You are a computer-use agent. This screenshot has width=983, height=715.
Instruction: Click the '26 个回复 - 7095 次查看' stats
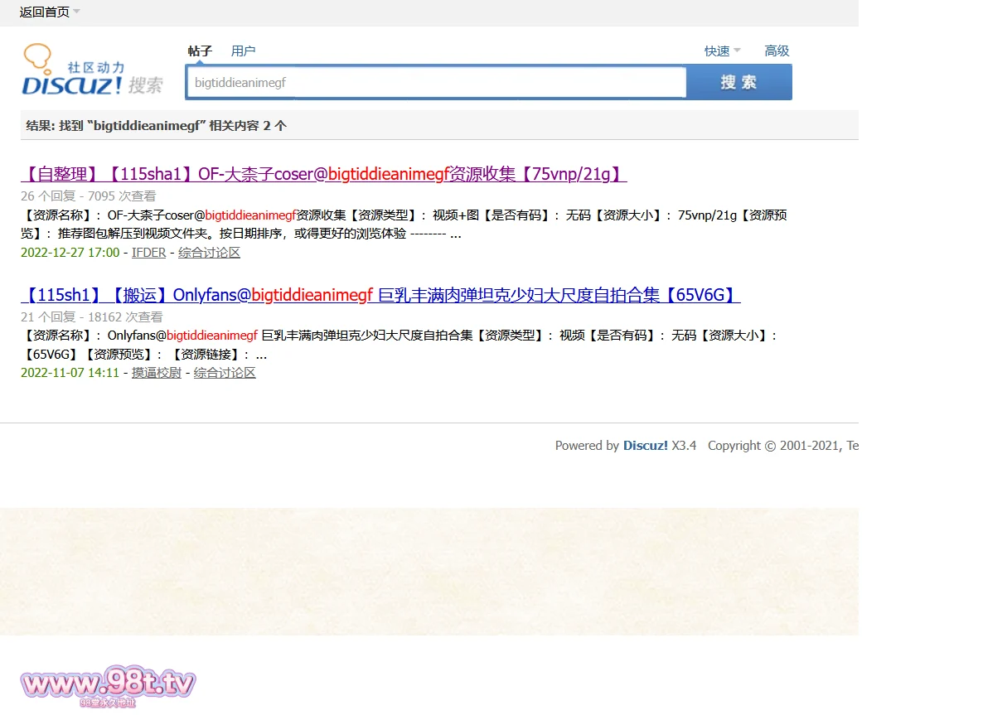(x=89, y=196)
